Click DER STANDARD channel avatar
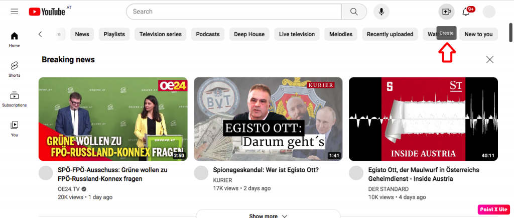514x218 pixels. tap(356, 173)
